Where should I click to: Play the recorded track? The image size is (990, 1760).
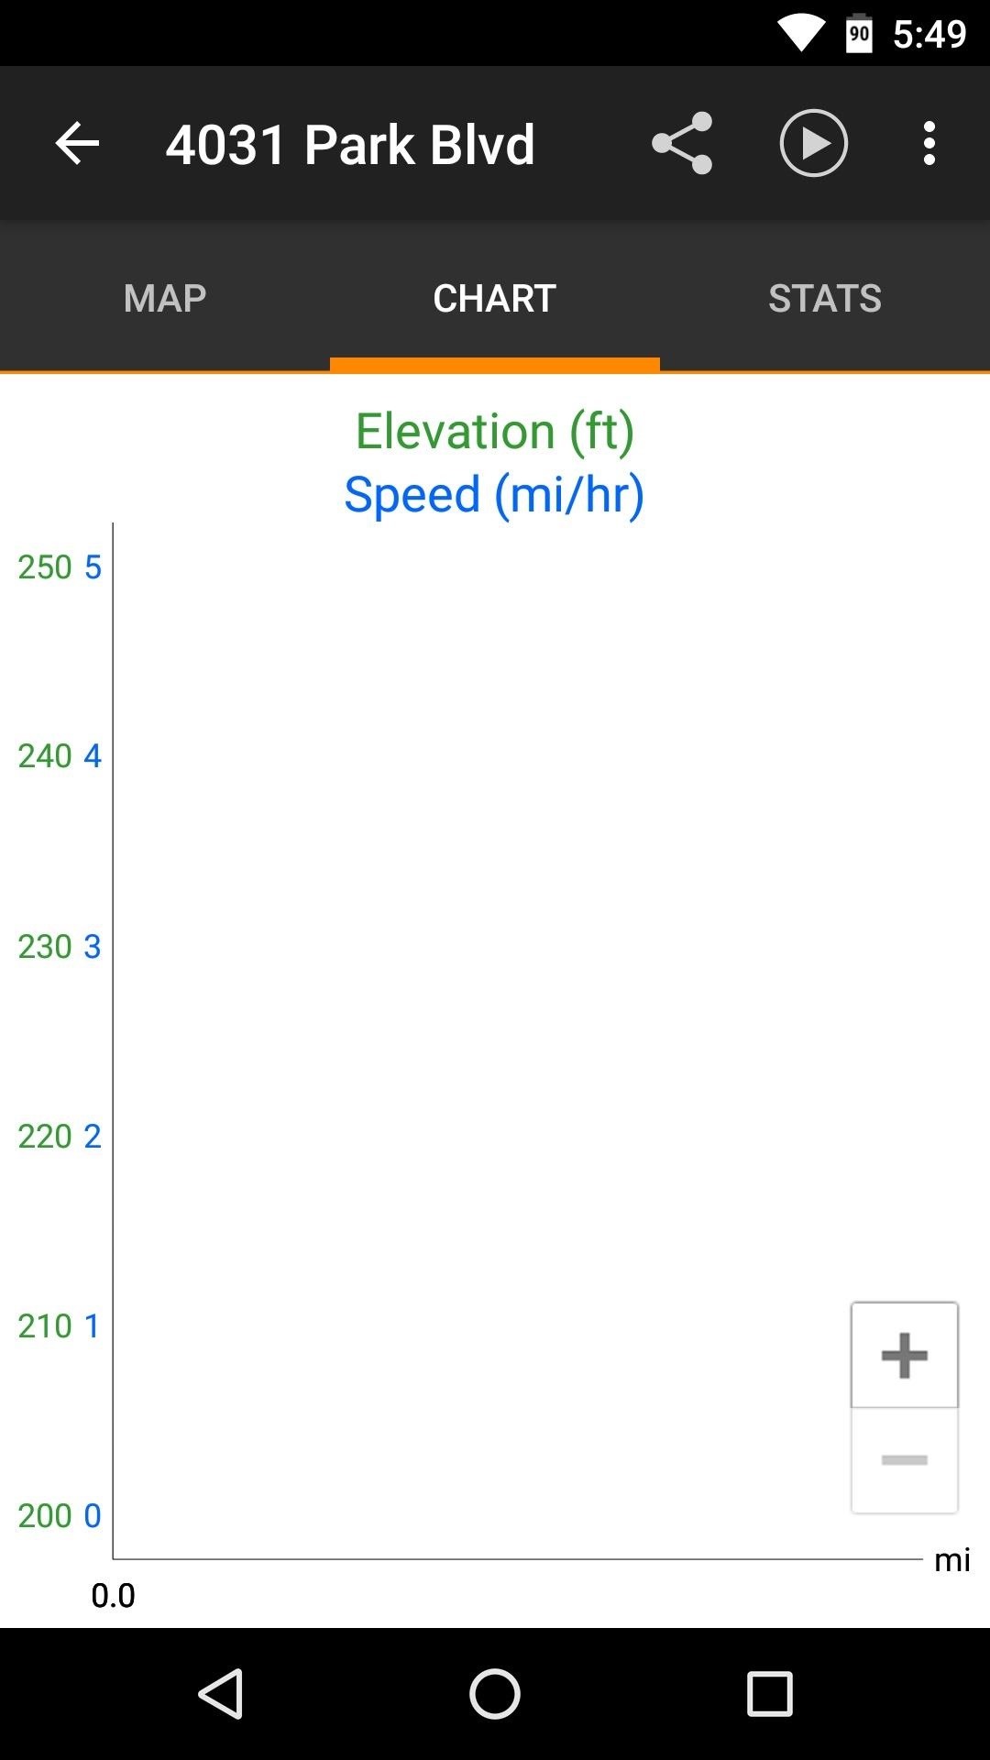pos(813,143)
